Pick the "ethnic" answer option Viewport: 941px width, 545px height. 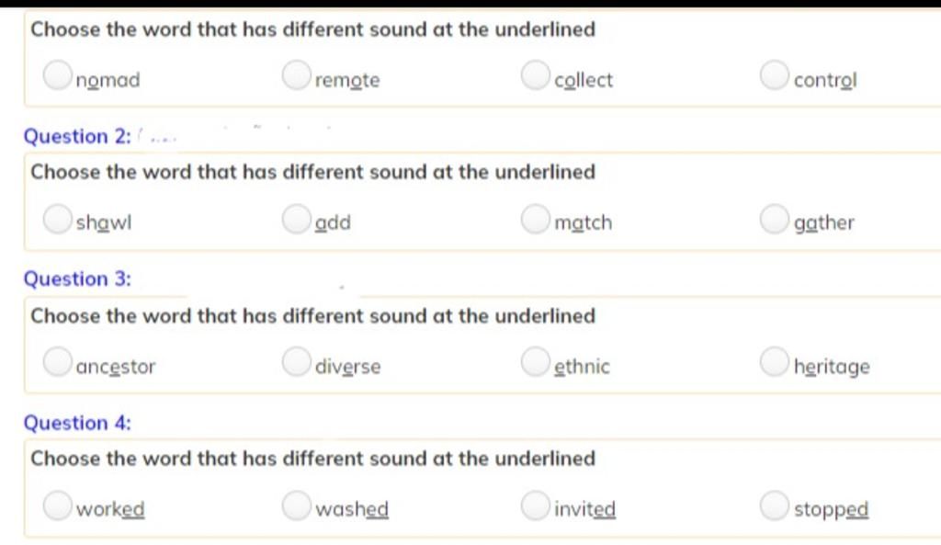(x=536, y=362)
